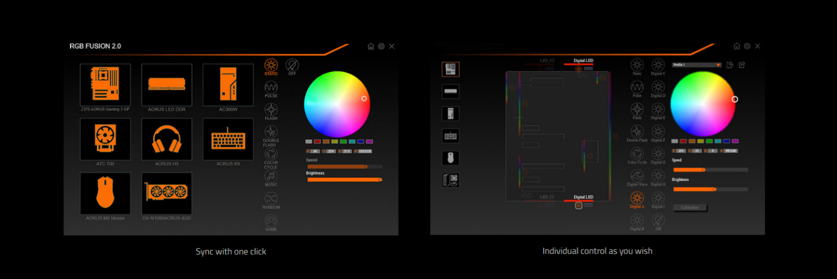Screen dimensions: 837x279
Task: Switch lighting Off in the right window
Action: pyautogui.click(x=658, y=221)
